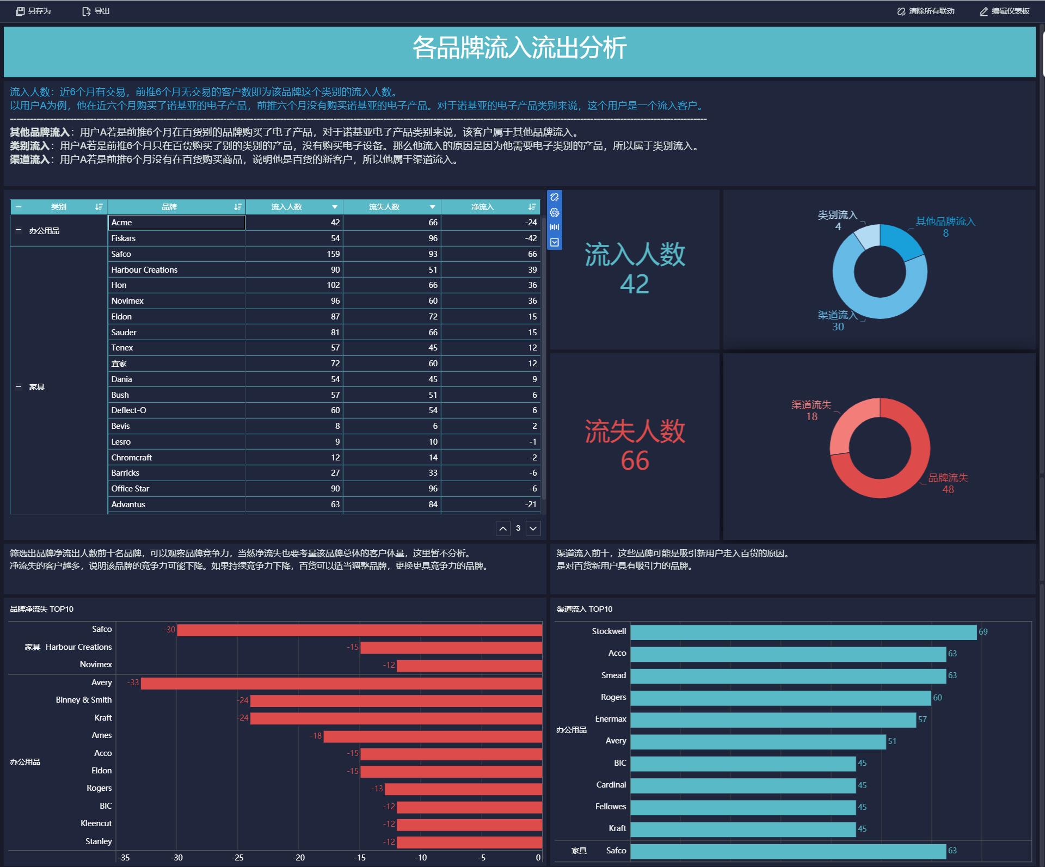Open the 流失人数 column filter dropdown
Screen dimensions: 1045x867
click(432, 207)
